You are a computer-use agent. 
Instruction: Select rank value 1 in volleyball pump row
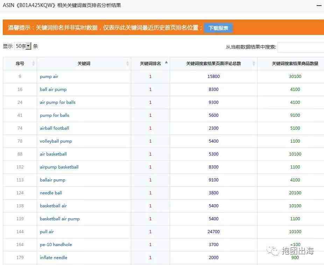pos(150,141)
